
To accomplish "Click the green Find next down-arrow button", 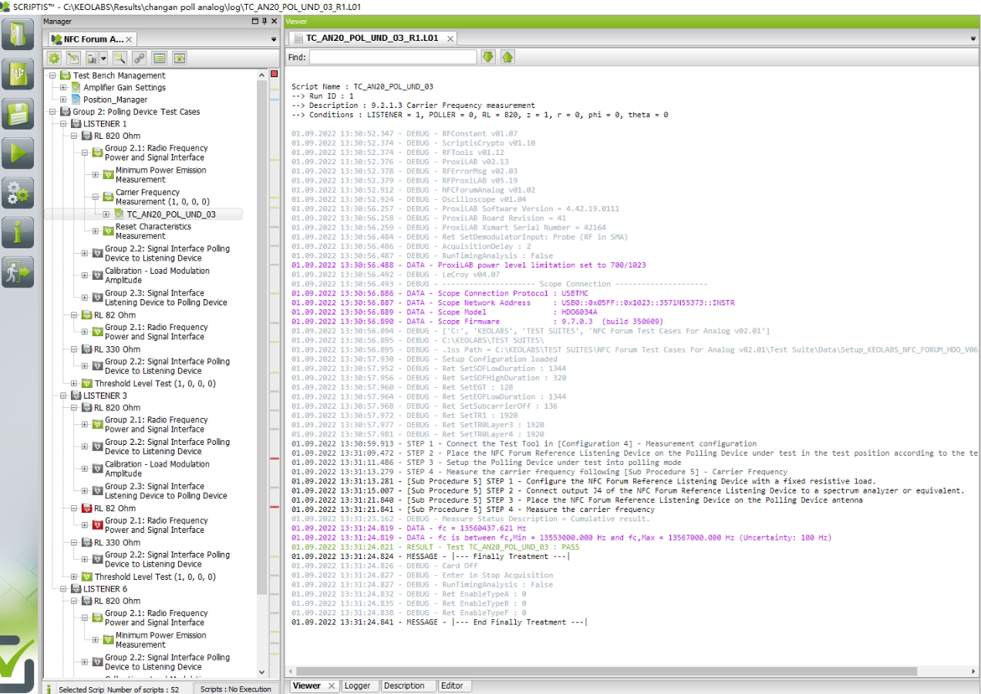I will click(488, 57).
